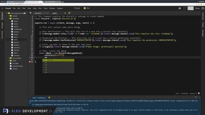Image resolution: width=205 pixels, height=115 pixels.
Task: Select poll.js in file tree
Action: pyautogui.click(x=15, y=40)
